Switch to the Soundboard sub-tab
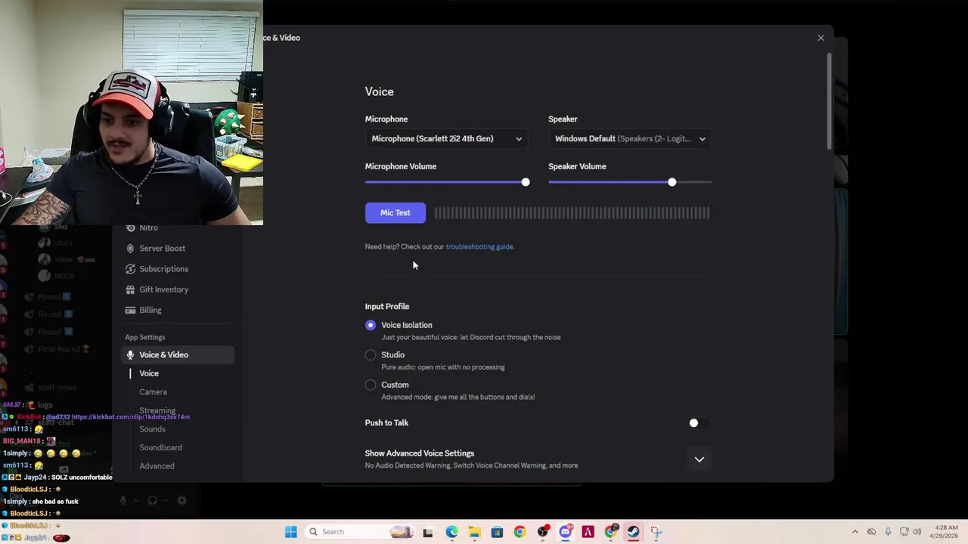968x544 pixels. [160, 447]
